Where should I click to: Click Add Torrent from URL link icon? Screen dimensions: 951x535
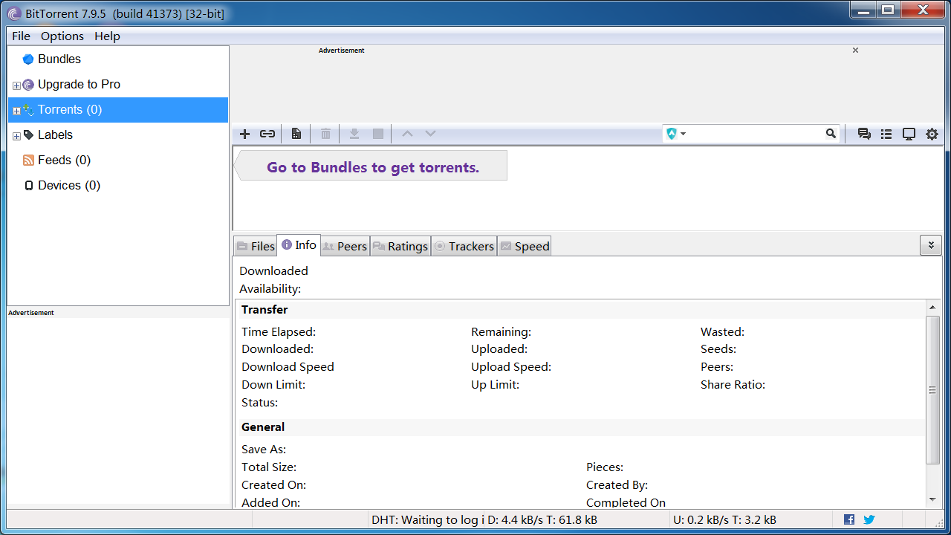click(267, 134)
